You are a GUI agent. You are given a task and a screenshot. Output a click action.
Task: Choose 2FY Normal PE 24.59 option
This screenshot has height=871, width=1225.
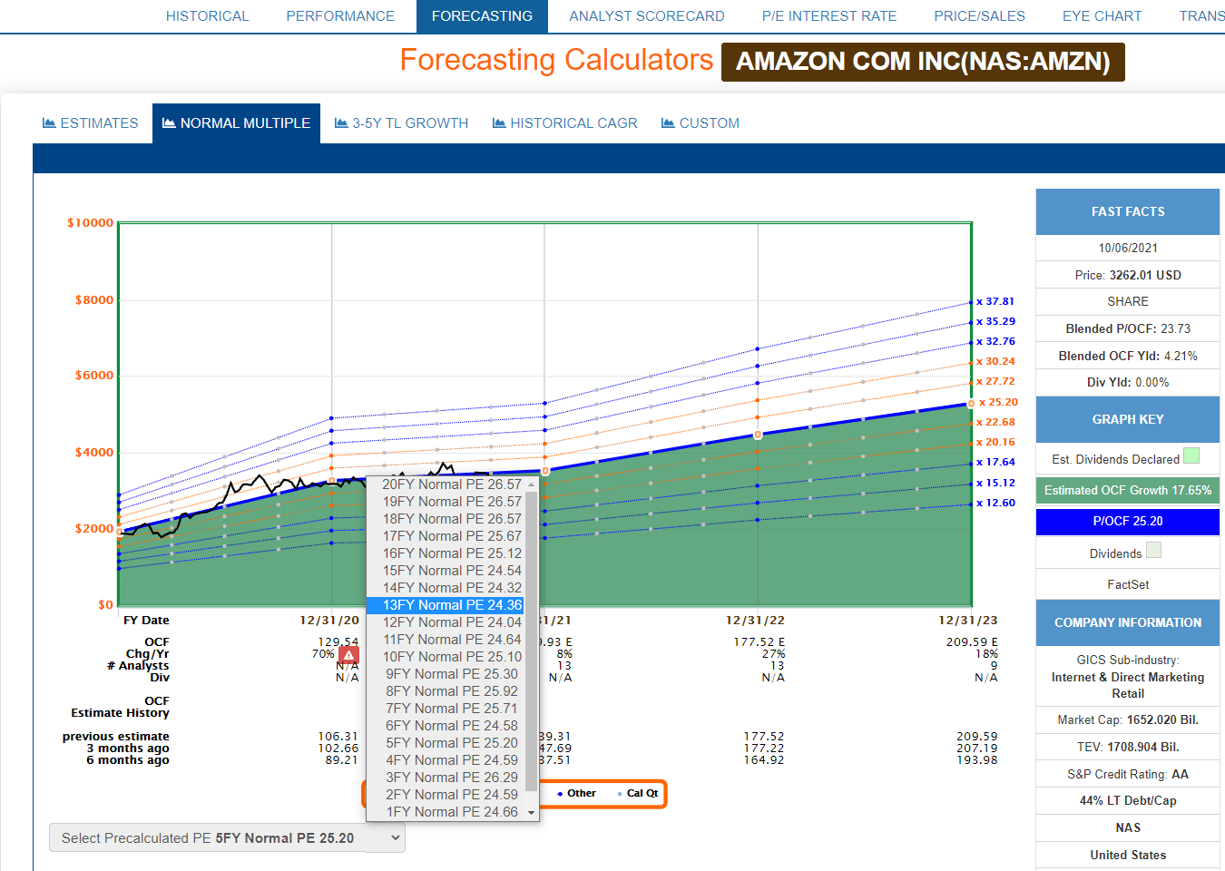coord(446,795)
